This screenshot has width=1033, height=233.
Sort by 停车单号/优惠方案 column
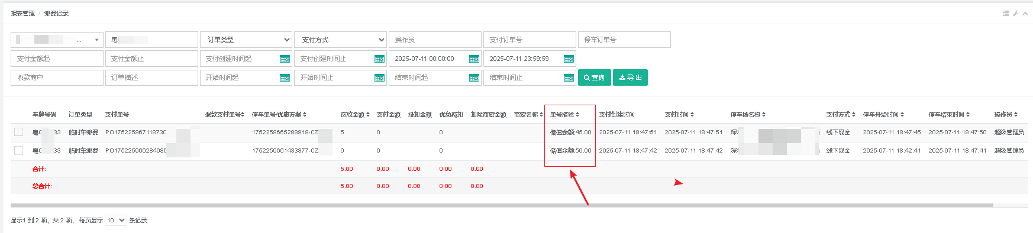(279, 114)
